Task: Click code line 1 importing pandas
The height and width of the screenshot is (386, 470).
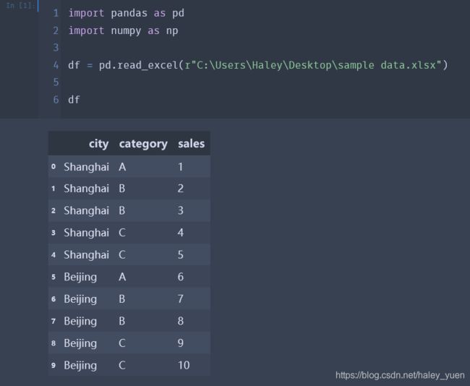Action: 127,13
